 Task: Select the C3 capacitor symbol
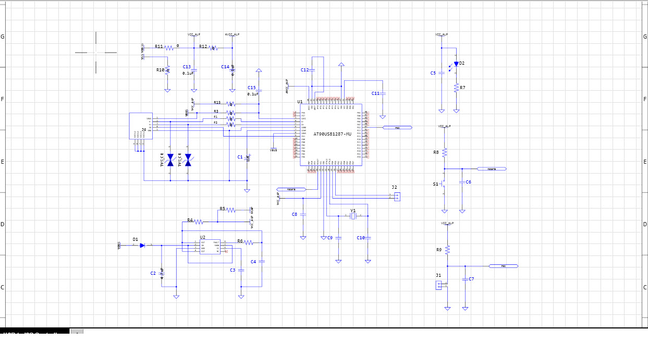241,270
